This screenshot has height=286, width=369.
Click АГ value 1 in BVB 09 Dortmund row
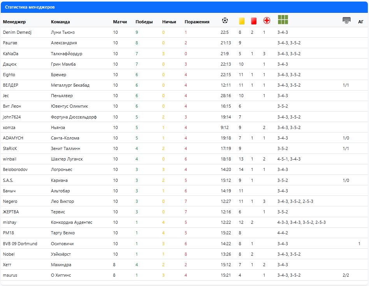tap(359, 244)
